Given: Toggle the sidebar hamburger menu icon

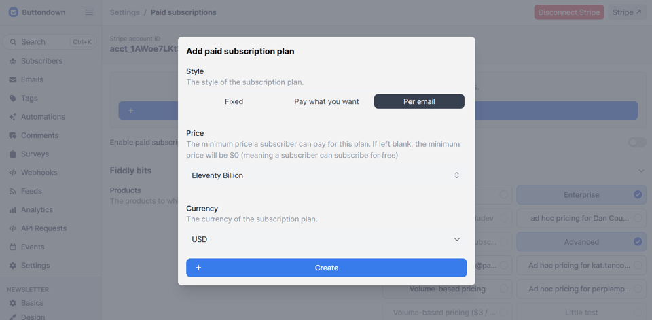Looking at the screenshot, I should coord(89,12).
